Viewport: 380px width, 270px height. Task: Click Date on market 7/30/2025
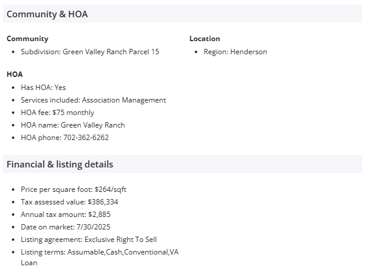(66, 227)
